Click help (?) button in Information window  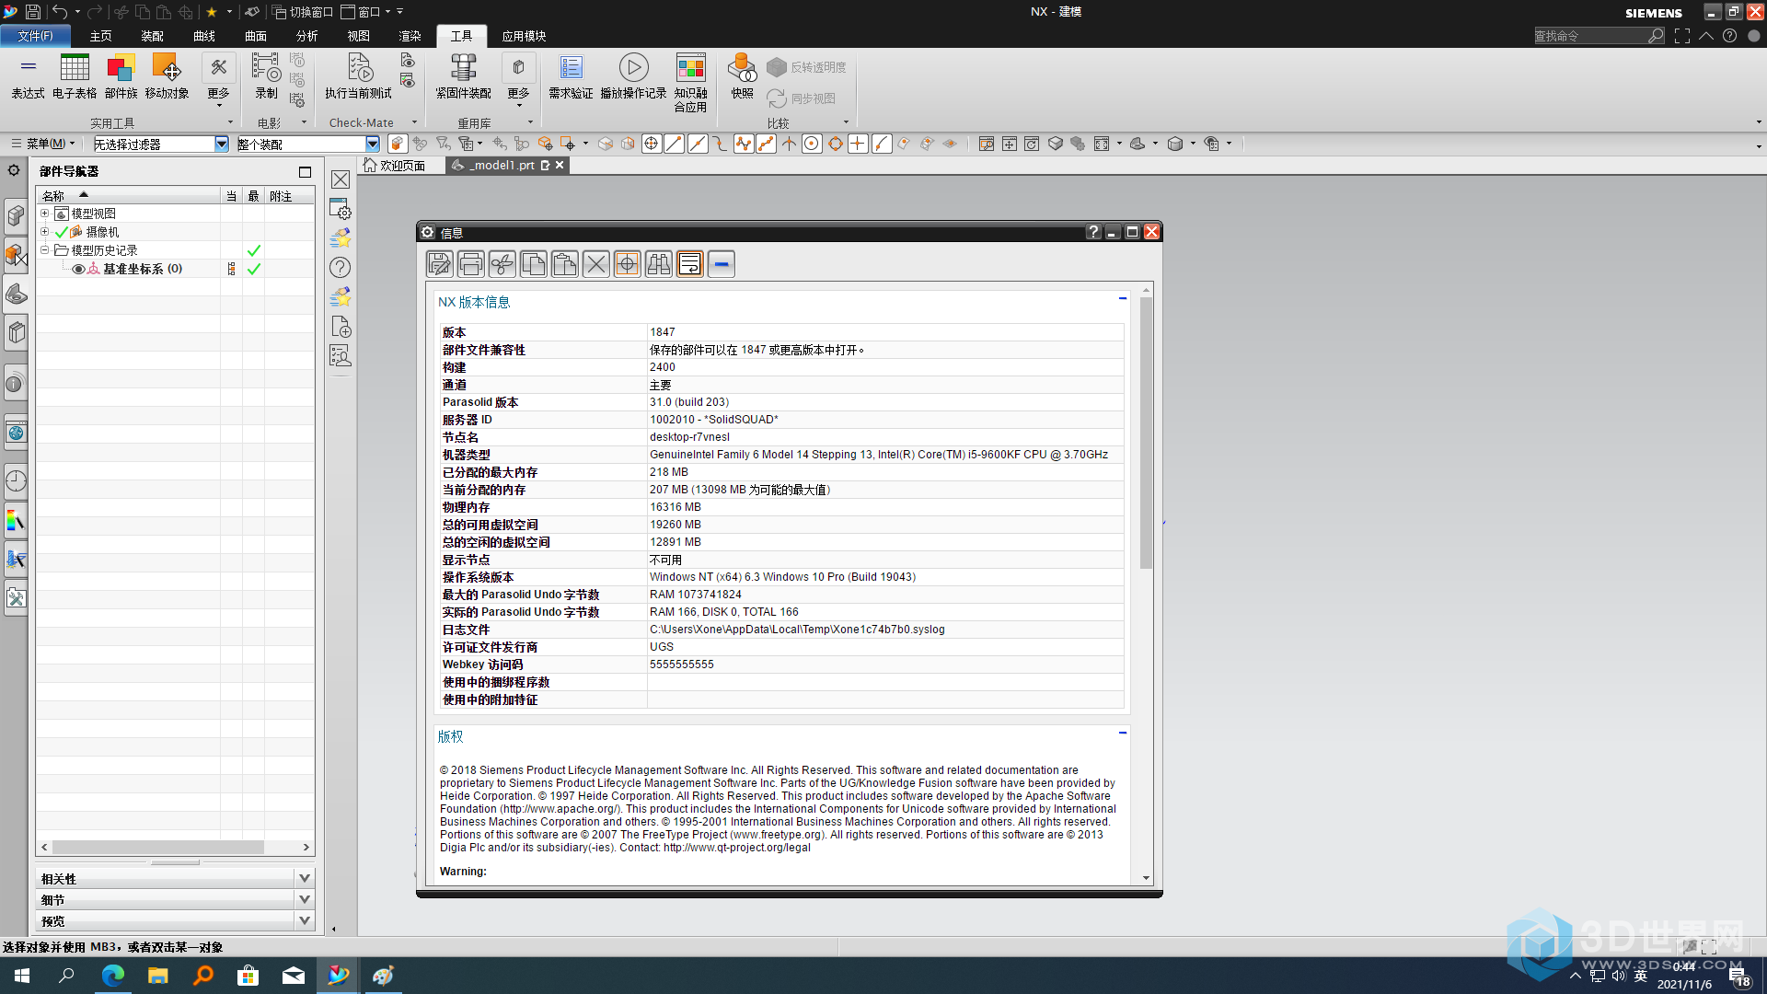point(1092,232)
